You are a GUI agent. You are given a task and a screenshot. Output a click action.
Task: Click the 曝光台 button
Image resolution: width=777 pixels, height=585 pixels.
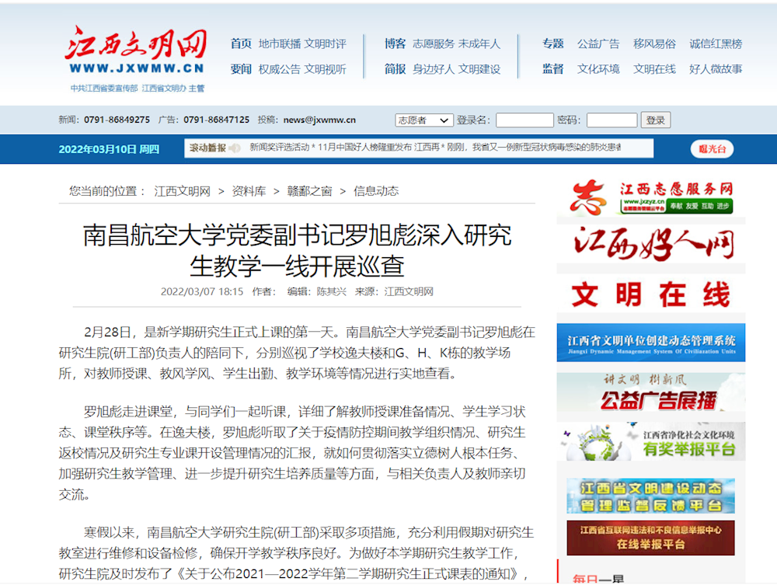(712, 149)
